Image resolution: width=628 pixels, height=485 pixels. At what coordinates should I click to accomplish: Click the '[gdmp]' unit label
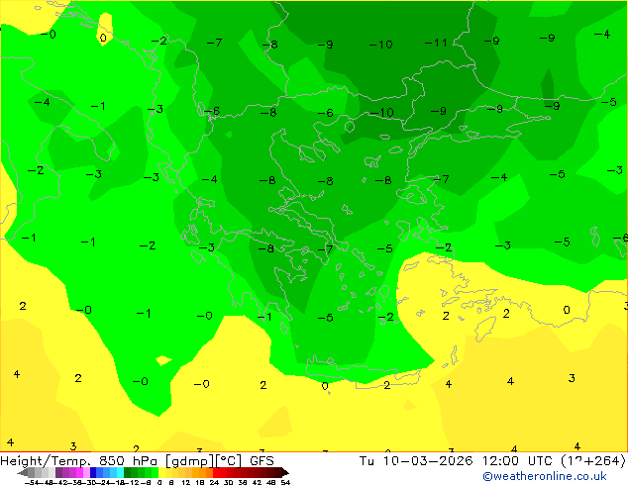pyautogui.click(x=190, y=461)
